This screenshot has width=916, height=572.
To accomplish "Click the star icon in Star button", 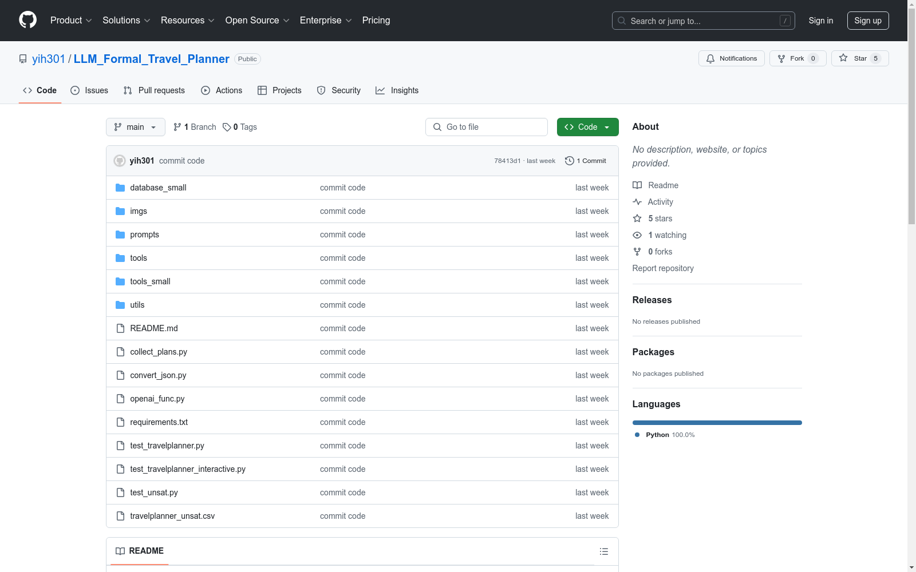I will (x=843, y=58).
